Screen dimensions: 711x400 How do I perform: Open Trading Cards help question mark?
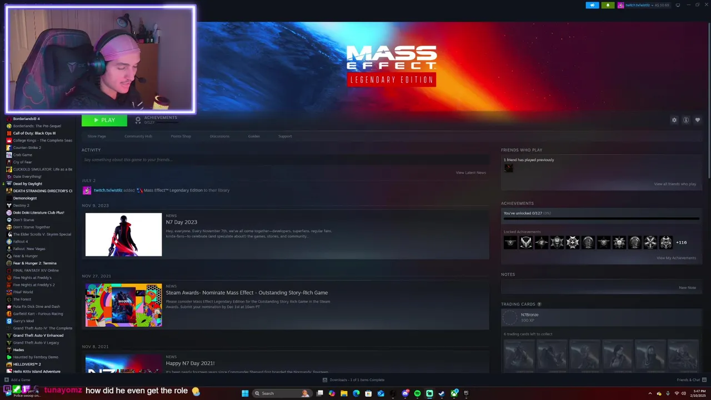tap(539, 304)
